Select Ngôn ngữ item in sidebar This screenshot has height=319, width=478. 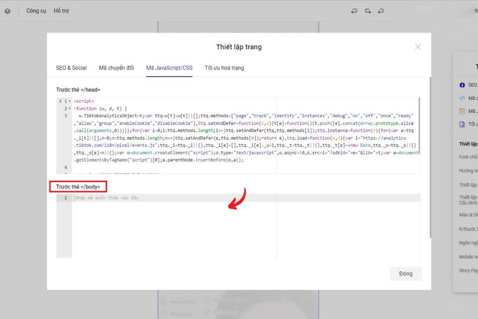tap(468, 243)
